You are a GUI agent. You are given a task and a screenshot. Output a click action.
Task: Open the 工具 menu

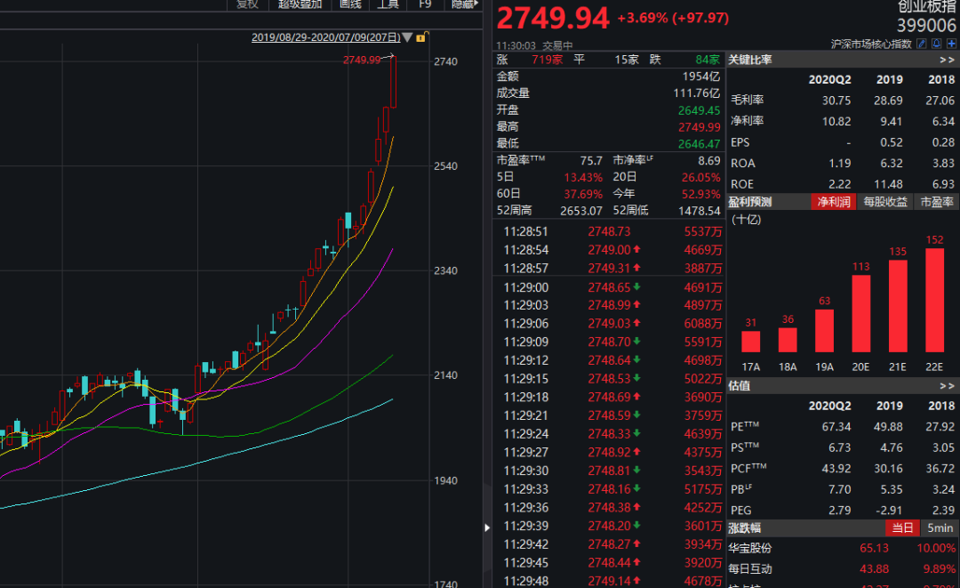click(388, 4)
